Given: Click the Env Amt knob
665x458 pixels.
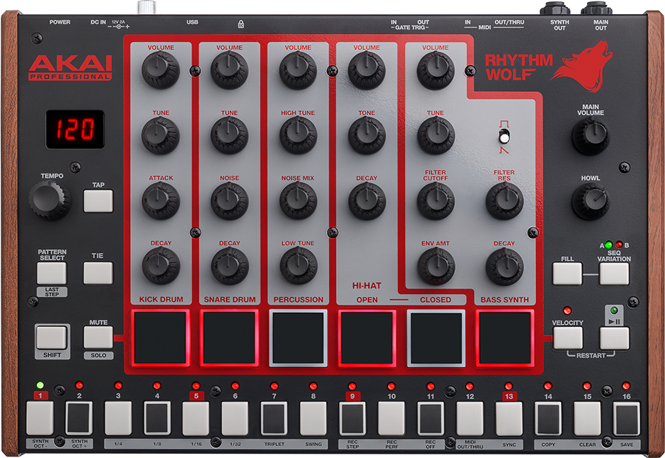Looking at the screenshot, I should coord(436,266).
